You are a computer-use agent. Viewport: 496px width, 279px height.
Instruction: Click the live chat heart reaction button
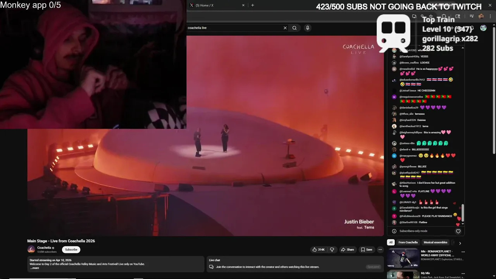pyautogui.click(x=458, y=231)
